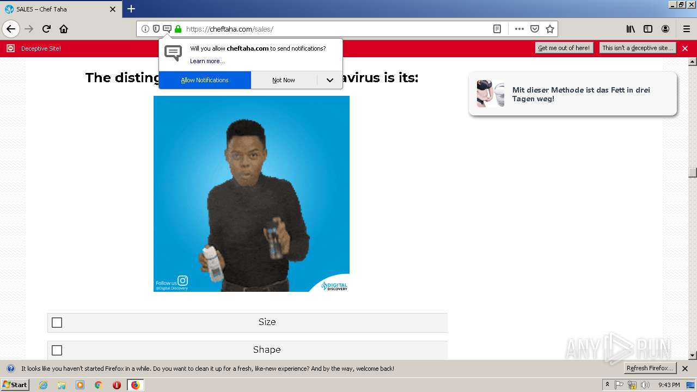697x392 pixels.
Task: Click the green secure connection padlock
Action: [178, 29]
